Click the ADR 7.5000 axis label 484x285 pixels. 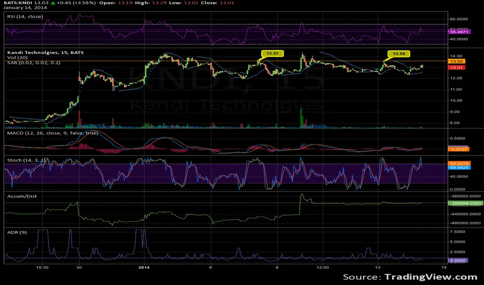[x=458, y=232]
